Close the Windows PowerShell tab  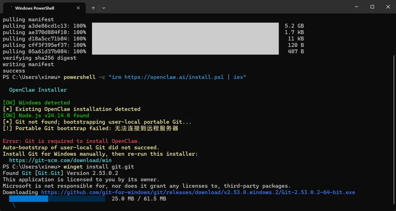pyautogui.click(x=78, y=8)
